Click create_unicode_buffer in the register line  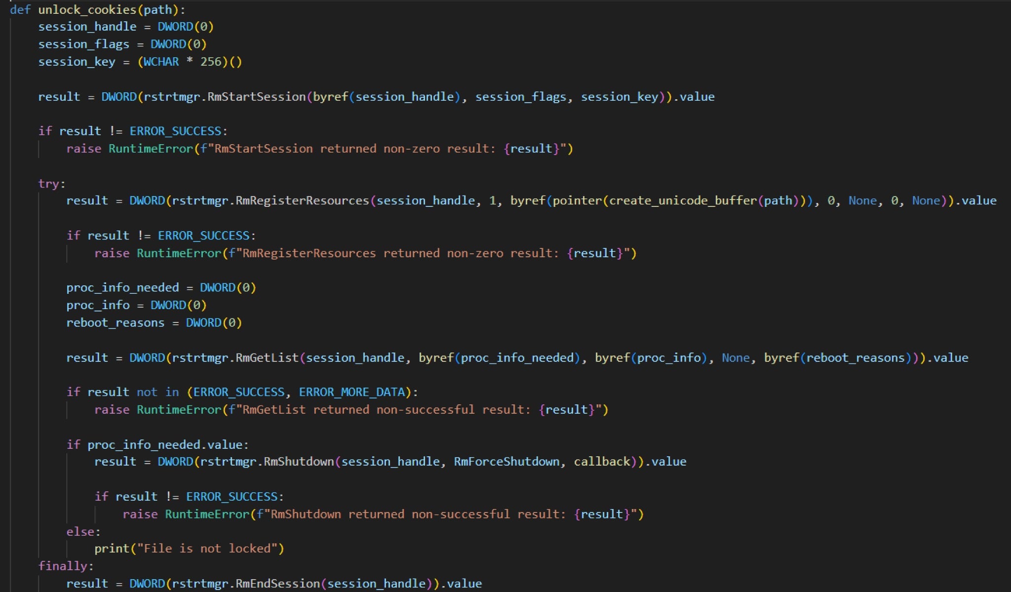pyautogui.click(x=683, y=201)
